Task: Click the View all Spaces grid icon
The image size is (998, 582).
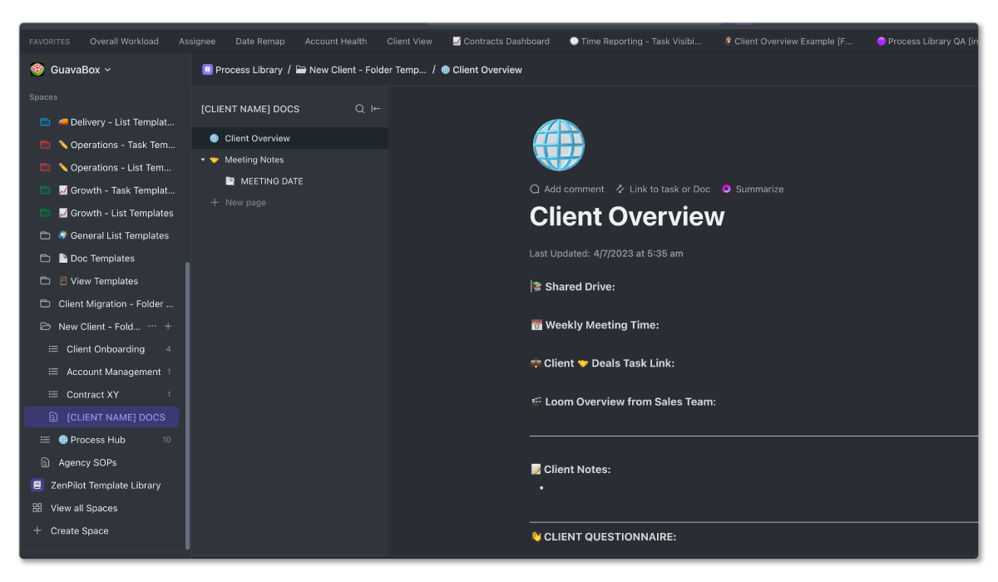Action: pos(39,507)
